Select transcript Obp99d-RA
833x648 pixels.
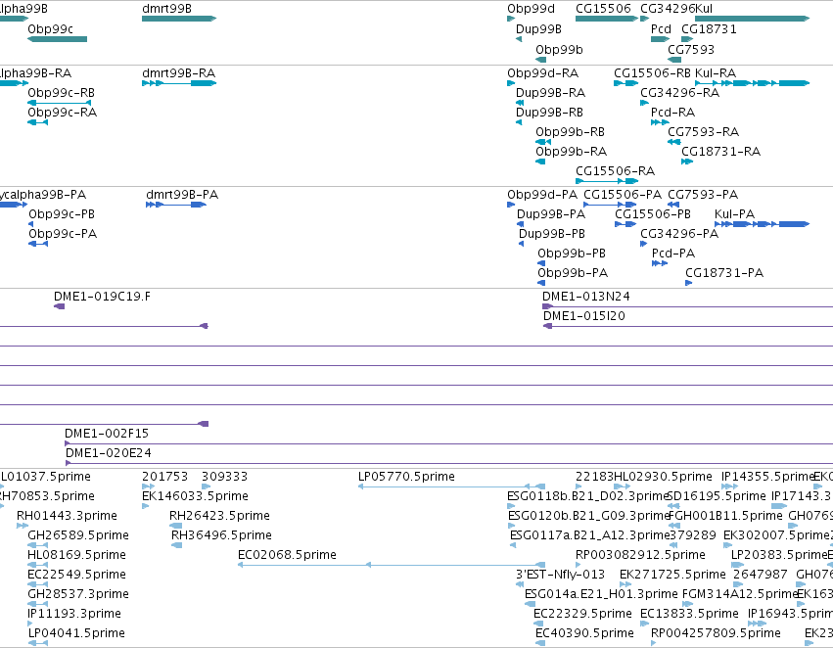[543, 73]
